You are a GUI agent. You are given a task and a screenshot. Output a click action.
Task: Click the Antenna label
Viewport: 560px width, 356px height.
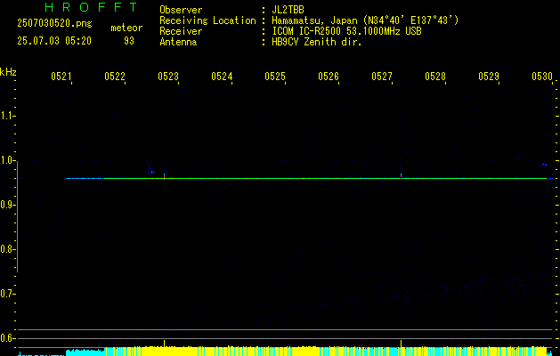coord(178,42)
